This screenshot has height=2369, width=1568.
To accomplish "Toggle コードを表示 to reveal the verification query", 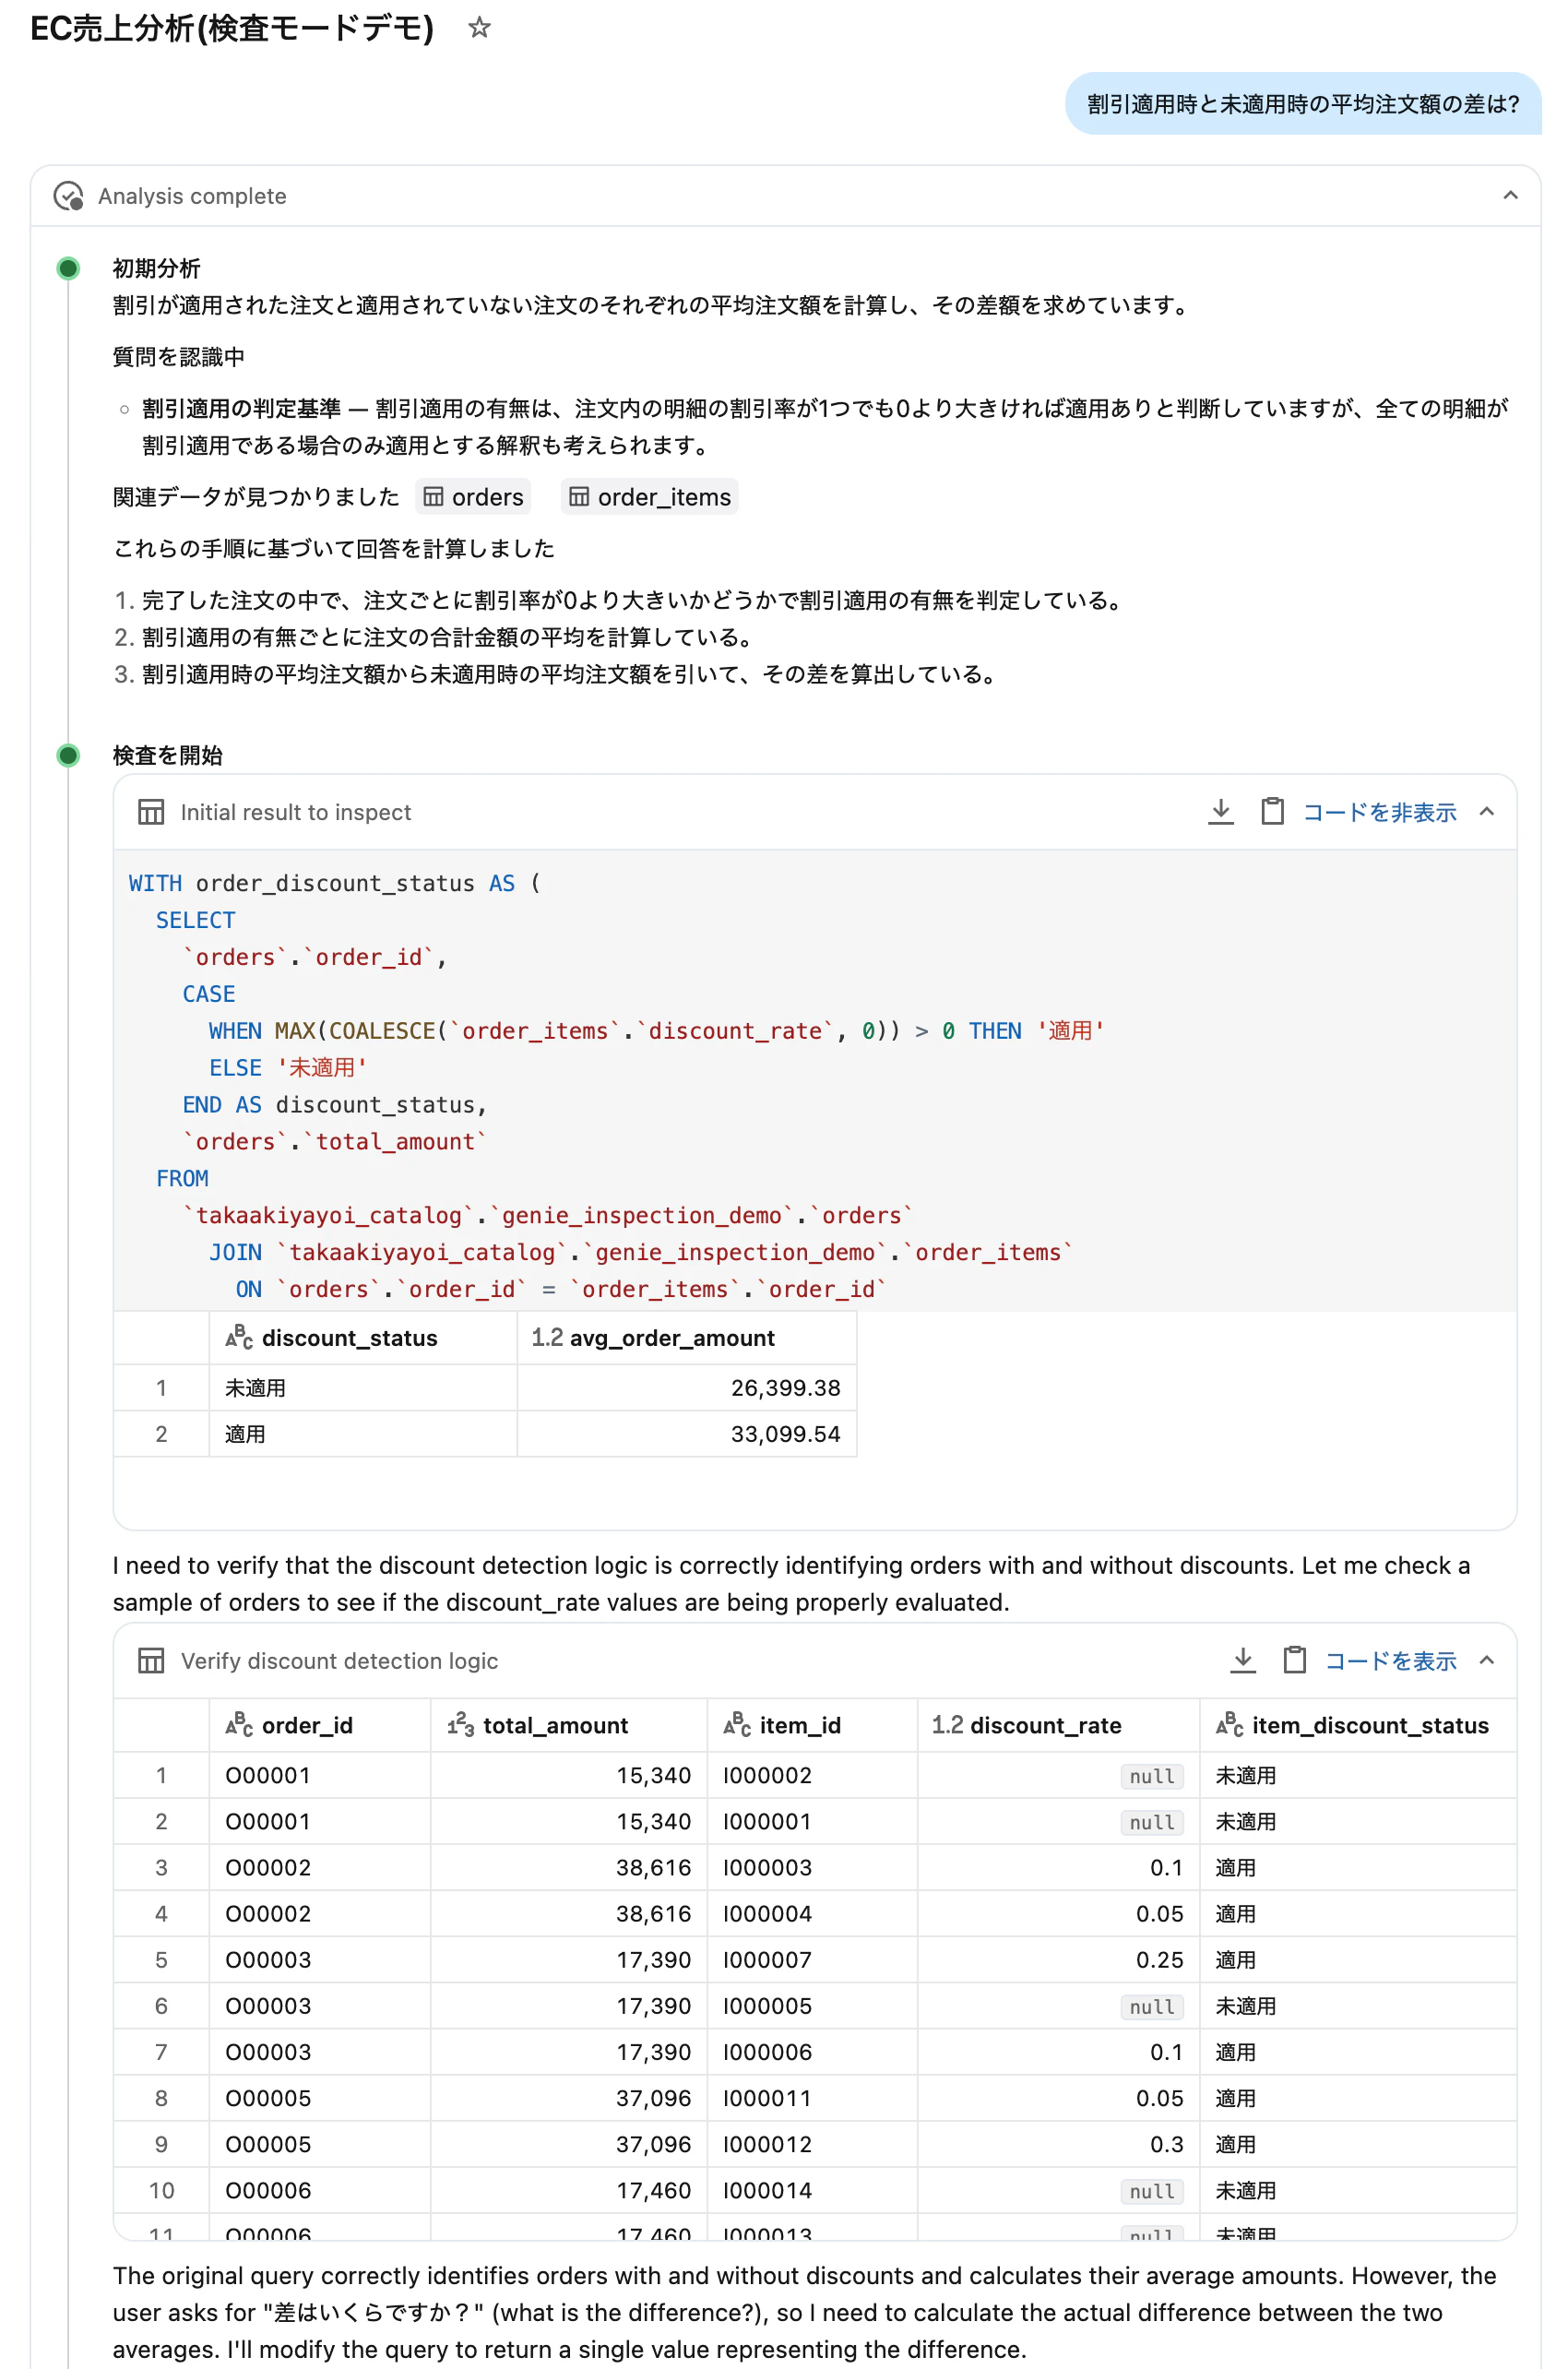I will 1389,1661.
